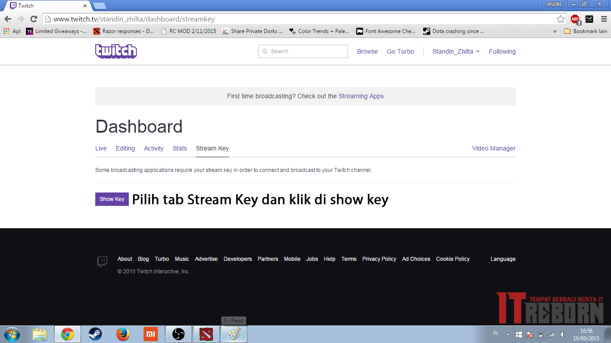Image resolution: width=611 pixels, height=343 pixels.
Task: Open volume control tray icon
Action: [561, 334]
